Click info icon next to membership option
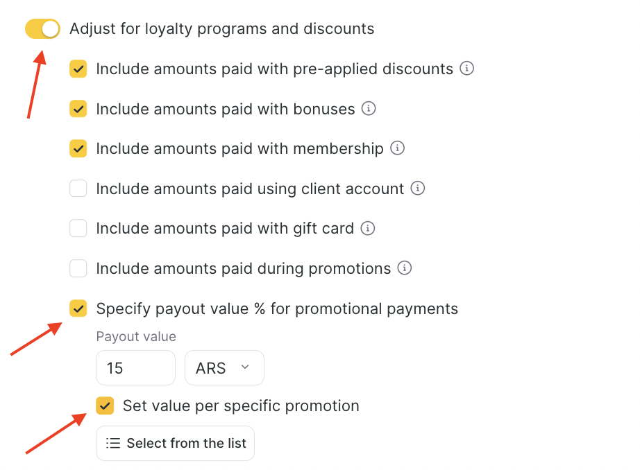This screenshot has width=640, height=470. point(398,148)
